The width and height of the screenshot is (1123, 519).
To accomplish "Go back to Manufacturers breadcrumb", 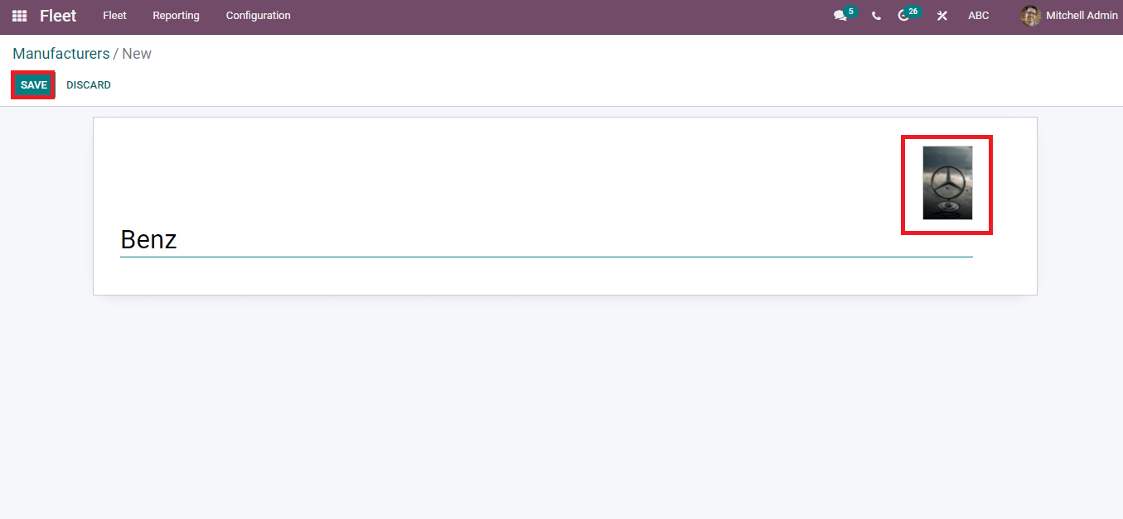I will click(x=61, y=54).
